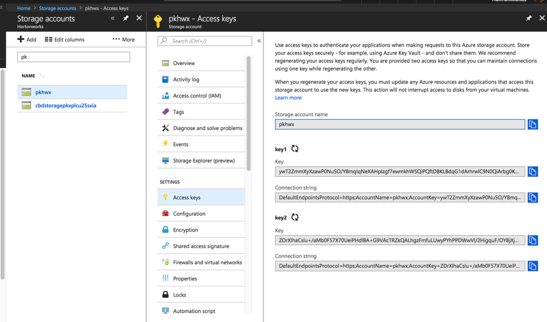The width and height of the screenshot is (547, 322).
Task: Click the Locks padlock icon
Action: click(x=165, y=295)
